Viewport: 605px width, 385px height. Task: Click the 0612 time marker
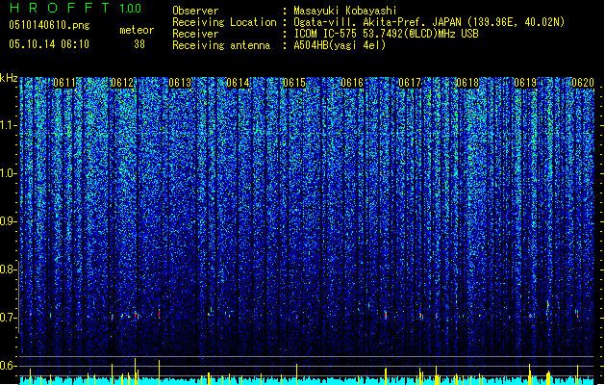tap(122, 83)
